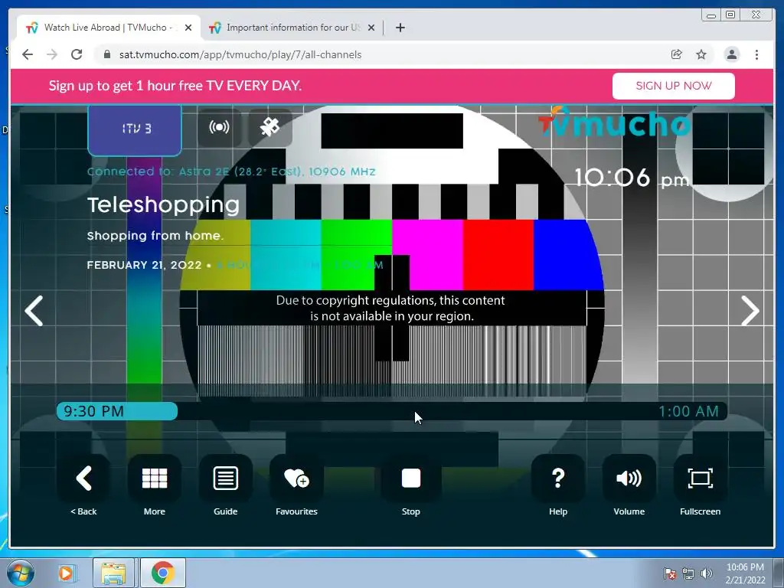784x588 pixels.
Task: Go to next channel with right arrow
Action: pyautogui.click(x=750, y=311)
